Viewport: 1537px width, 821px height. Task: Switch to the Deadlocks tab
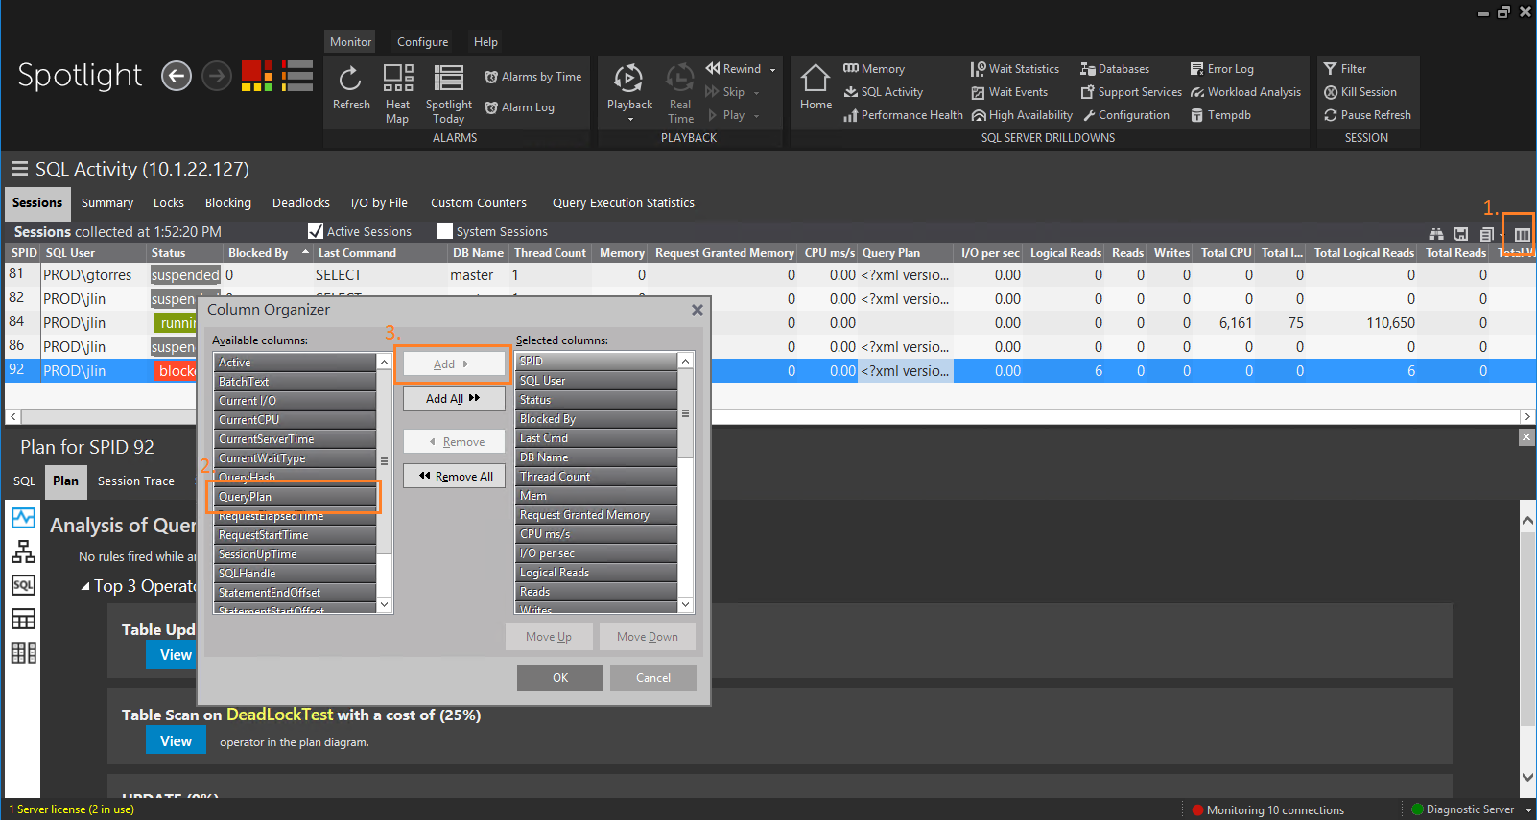[x=300, y=203]
